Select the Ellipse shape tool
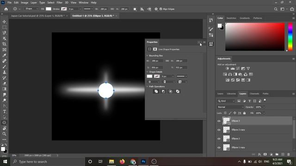This screenshot has height=166, width=296. (x=4, y=123)
